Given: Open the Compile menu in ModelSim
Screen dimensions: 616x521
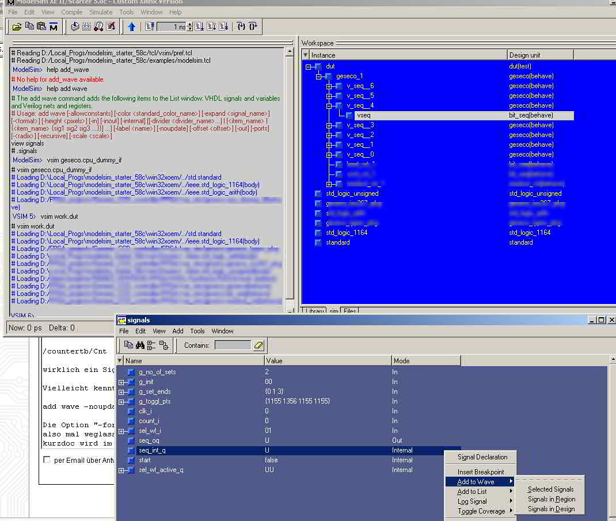Looking at the screenshot, I should 72,12.
